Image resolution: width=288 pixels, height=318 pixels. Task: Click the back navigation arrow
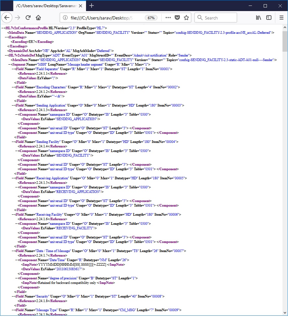[7, 18]
